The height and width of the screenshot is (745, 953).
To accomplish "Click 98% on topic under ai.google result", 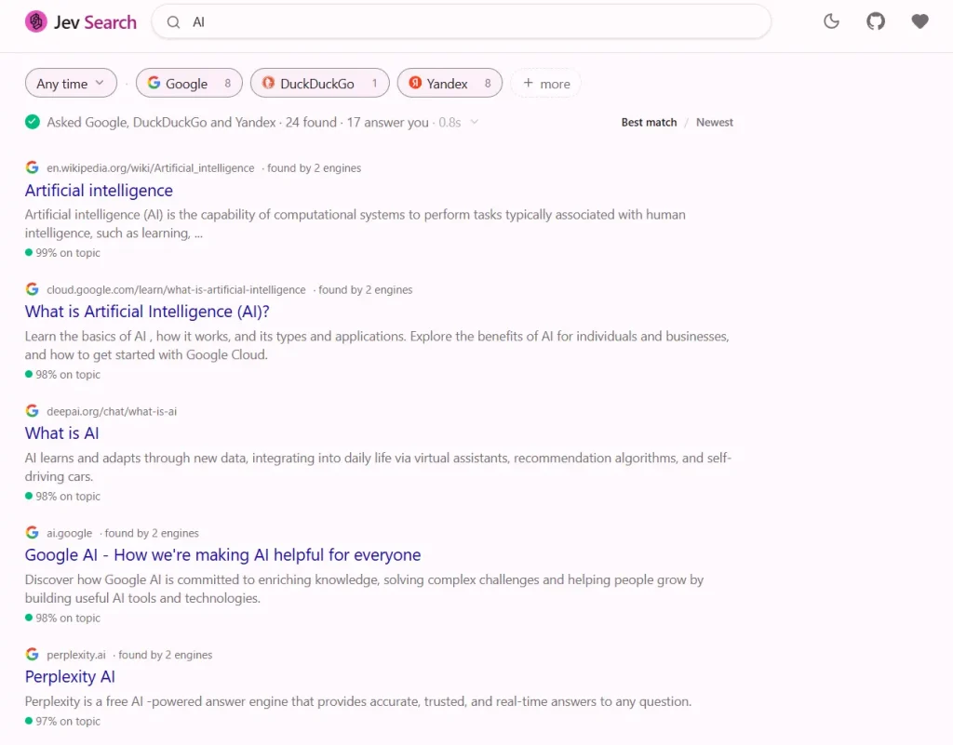I will 62,619.
